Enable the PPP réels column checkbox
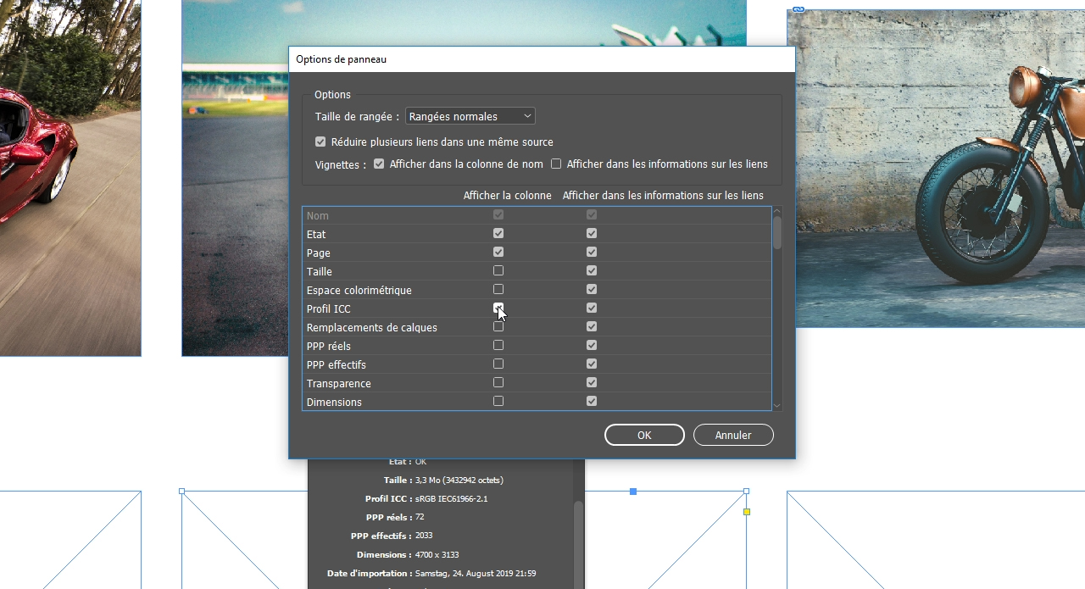 pos(498,345)
